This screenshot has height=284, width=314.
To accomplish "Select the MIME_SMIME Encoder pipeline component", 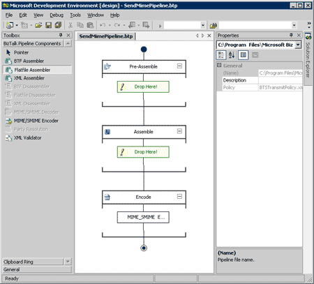I will click(143, 217).
